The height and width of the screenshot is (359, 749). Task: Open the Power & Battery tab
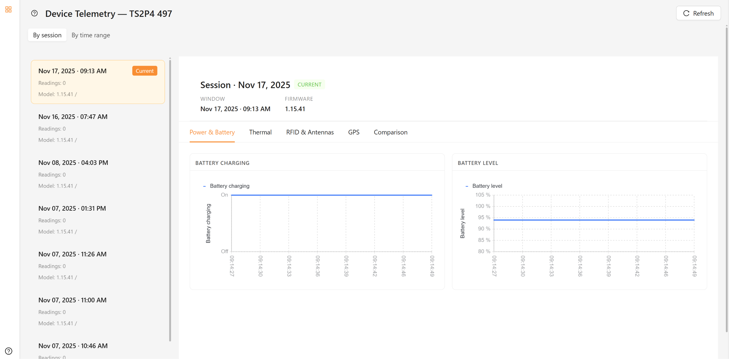click(212, 132)
